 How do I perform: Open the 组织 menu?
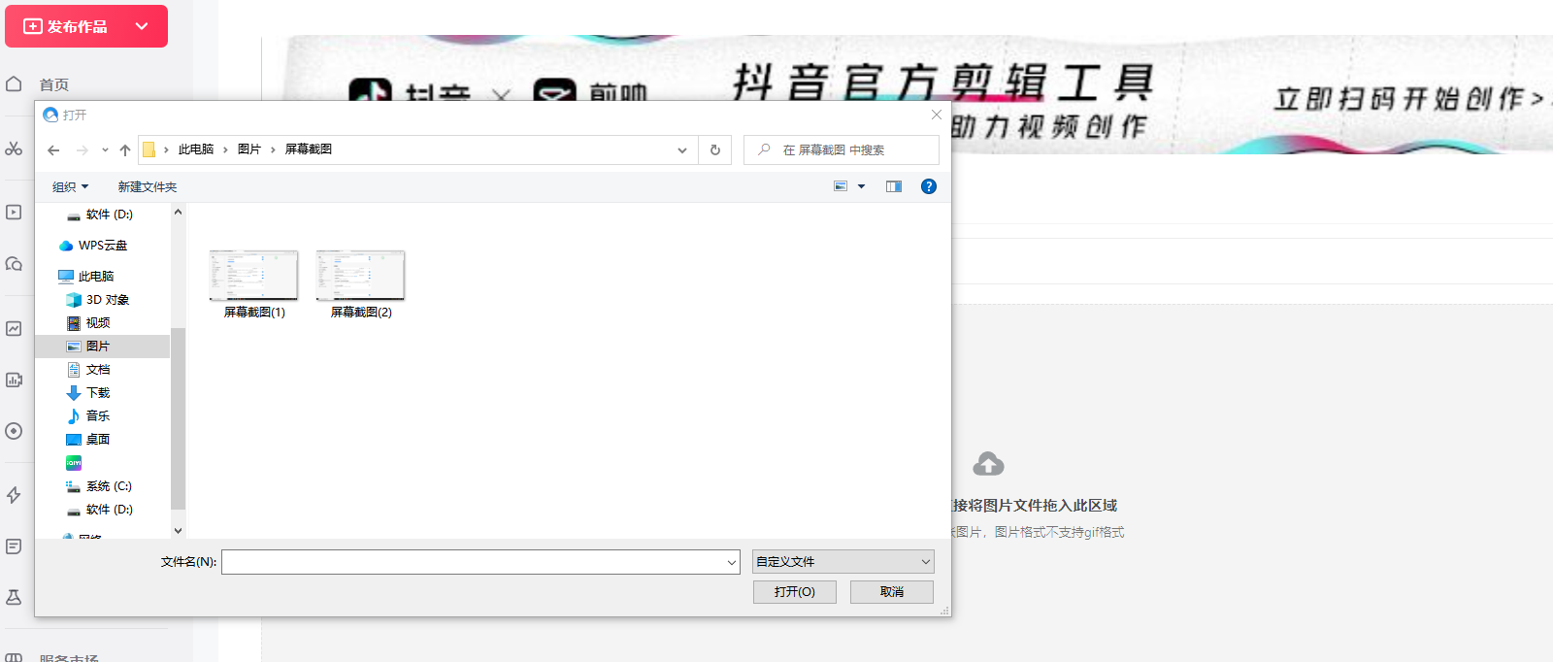pyautogui.click(x=70, y=186)
